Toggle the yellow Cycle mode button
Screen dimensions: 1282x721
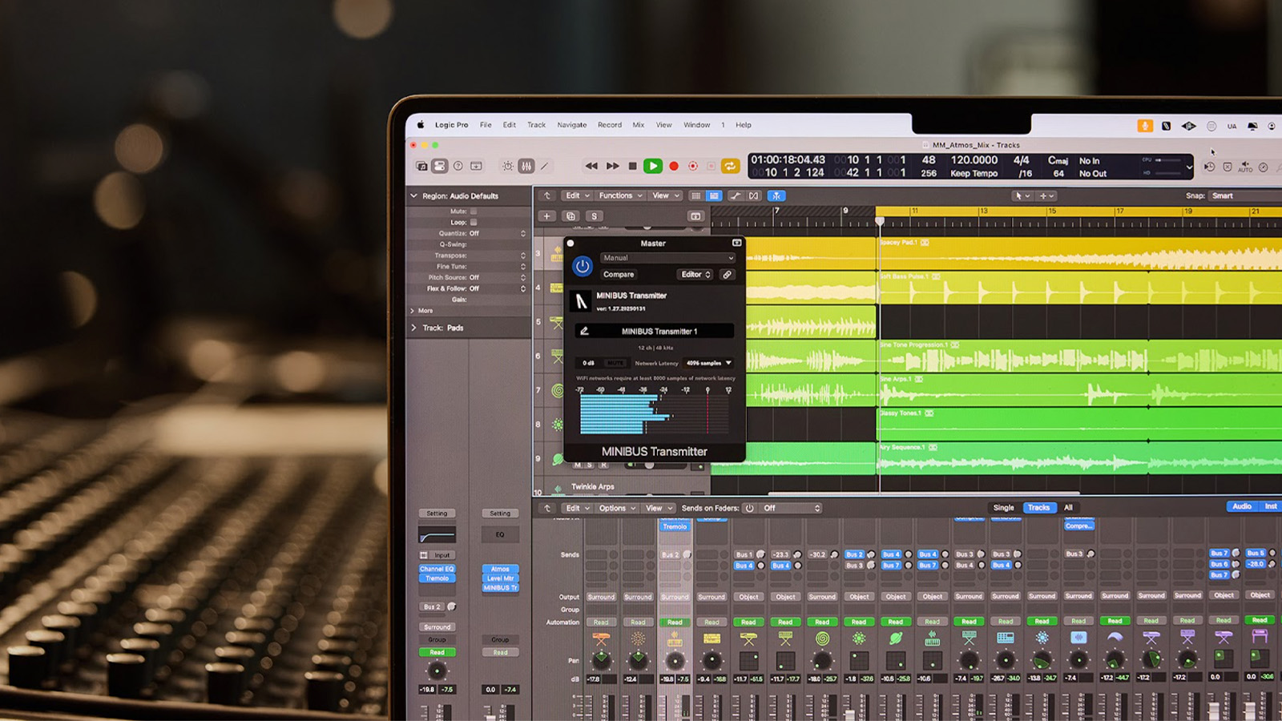pyautogui.click(x=730, y=166)
